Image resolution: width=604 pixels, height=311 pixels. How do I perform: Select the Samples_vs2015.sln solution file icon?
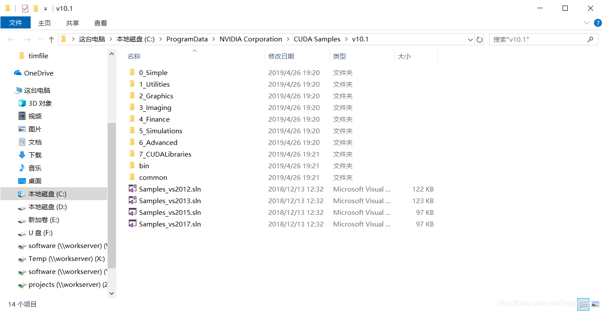[133, 212]
